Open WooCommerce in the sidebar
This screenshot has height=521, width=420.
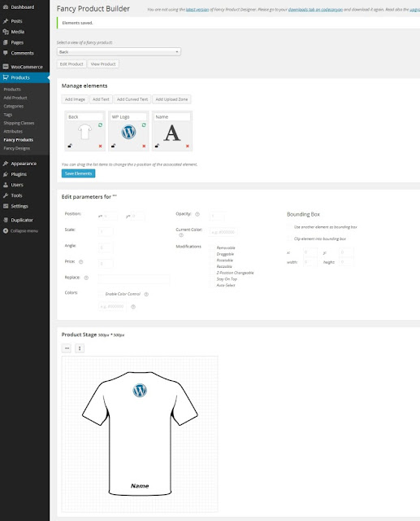click(x=27, y=67)
